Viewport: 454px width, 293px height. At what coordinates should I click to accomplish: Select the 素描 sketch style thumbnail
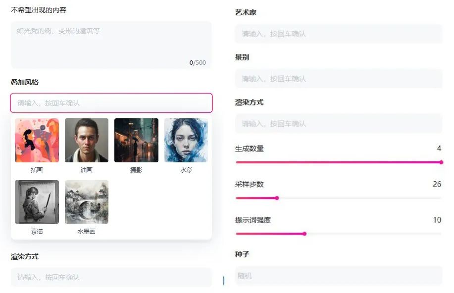(37, 201)
